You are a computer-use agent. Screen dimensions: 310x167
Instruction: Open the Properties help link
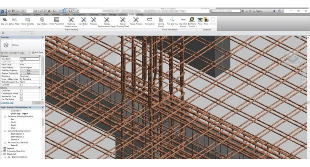[7, 103]
